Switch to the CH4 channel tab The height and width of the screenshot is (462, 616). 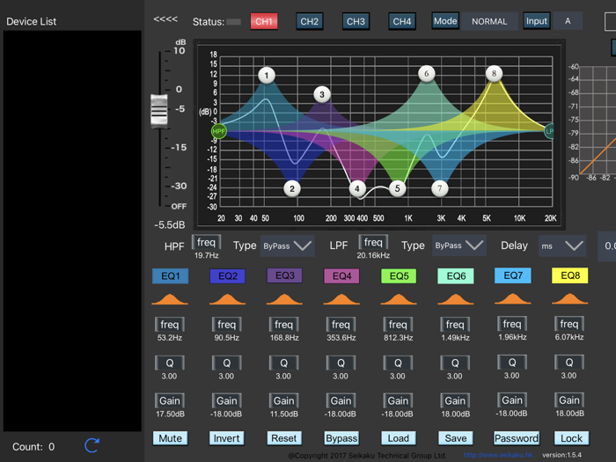[x=402, y=21]
